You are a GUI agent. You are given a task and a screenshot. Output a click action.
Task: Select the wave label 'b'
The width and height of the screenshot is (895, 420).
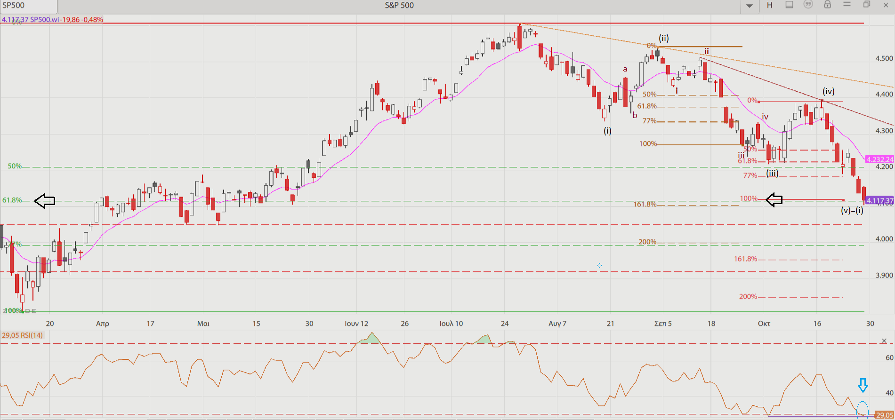coord(635,115)
